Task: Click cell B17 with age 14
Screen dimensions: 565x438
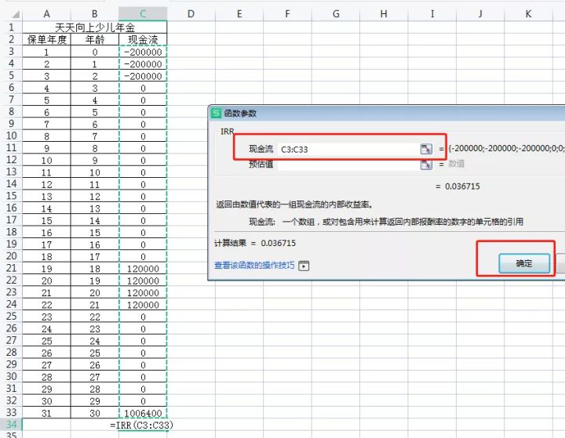Action: 94,220
